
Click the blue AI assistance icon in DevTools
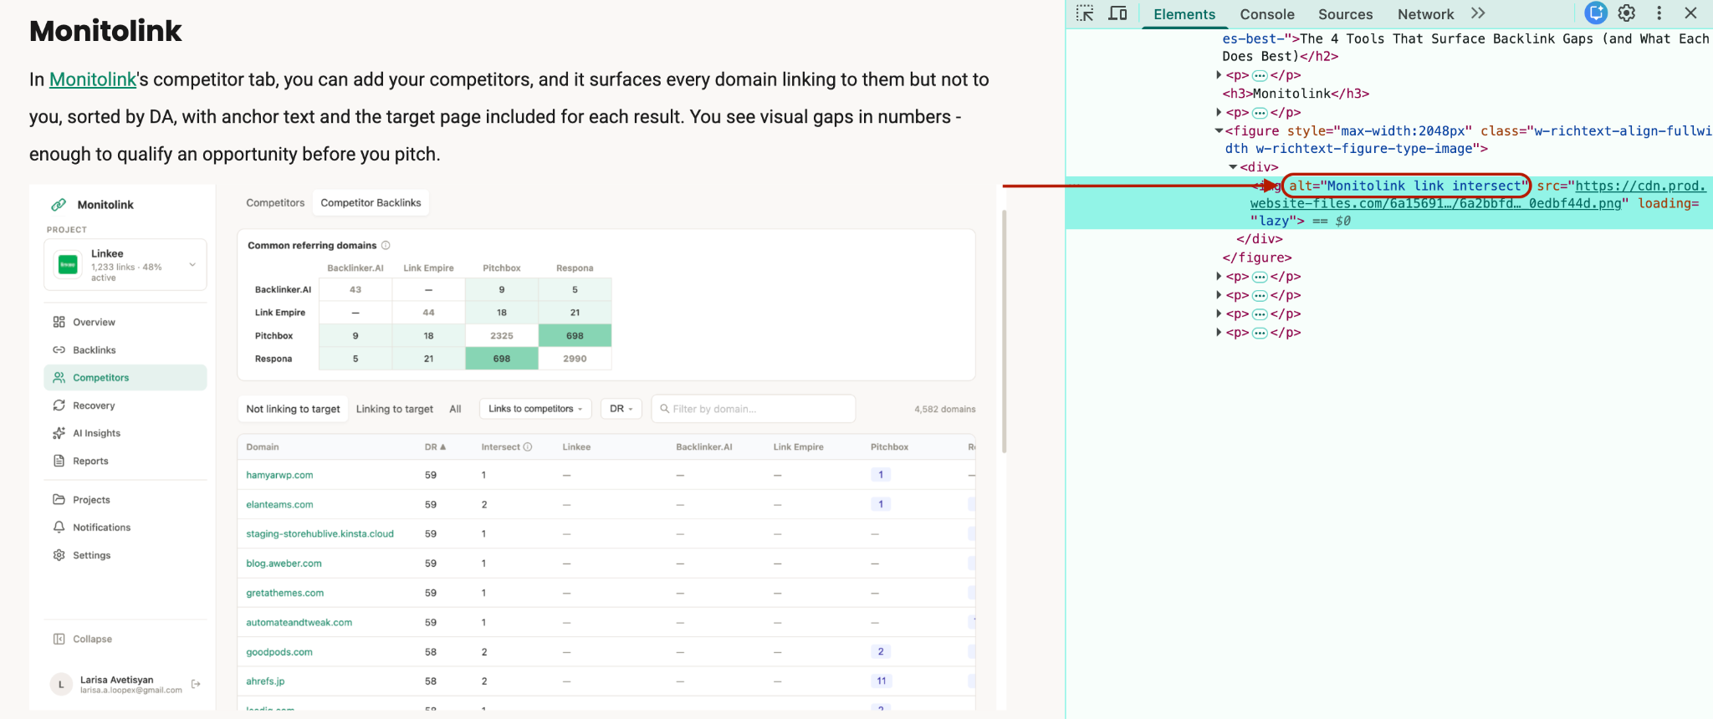1596,13
